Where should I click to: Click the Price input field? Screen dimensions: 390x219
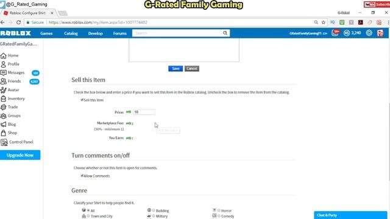(x=144, y=112)
